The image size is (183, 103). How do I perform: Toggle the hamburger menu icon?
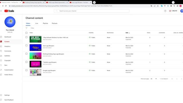1,11
